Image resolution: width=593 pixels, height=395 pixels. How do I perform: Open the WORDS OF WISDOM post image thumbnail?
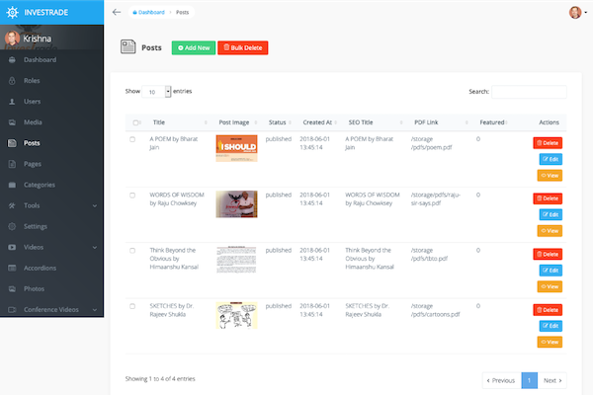[236, 203]
